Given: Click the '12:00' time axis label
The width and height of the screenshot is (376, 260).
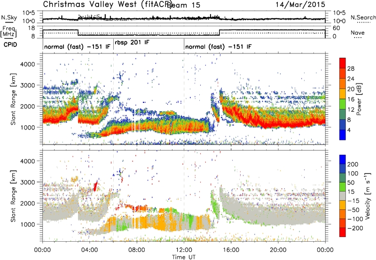Looking at the screenshot, I should pyautogui.click(x=184, y=250).
